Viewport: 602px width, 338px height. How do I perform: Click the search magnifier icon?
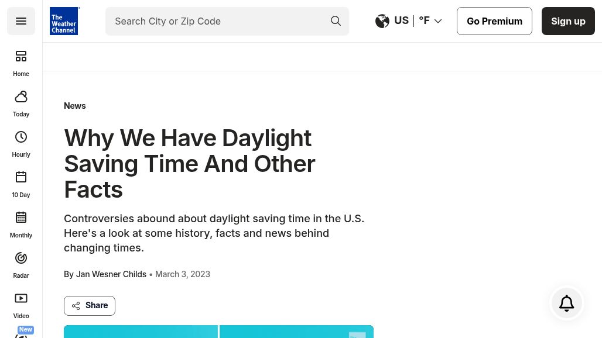[336, 21]
